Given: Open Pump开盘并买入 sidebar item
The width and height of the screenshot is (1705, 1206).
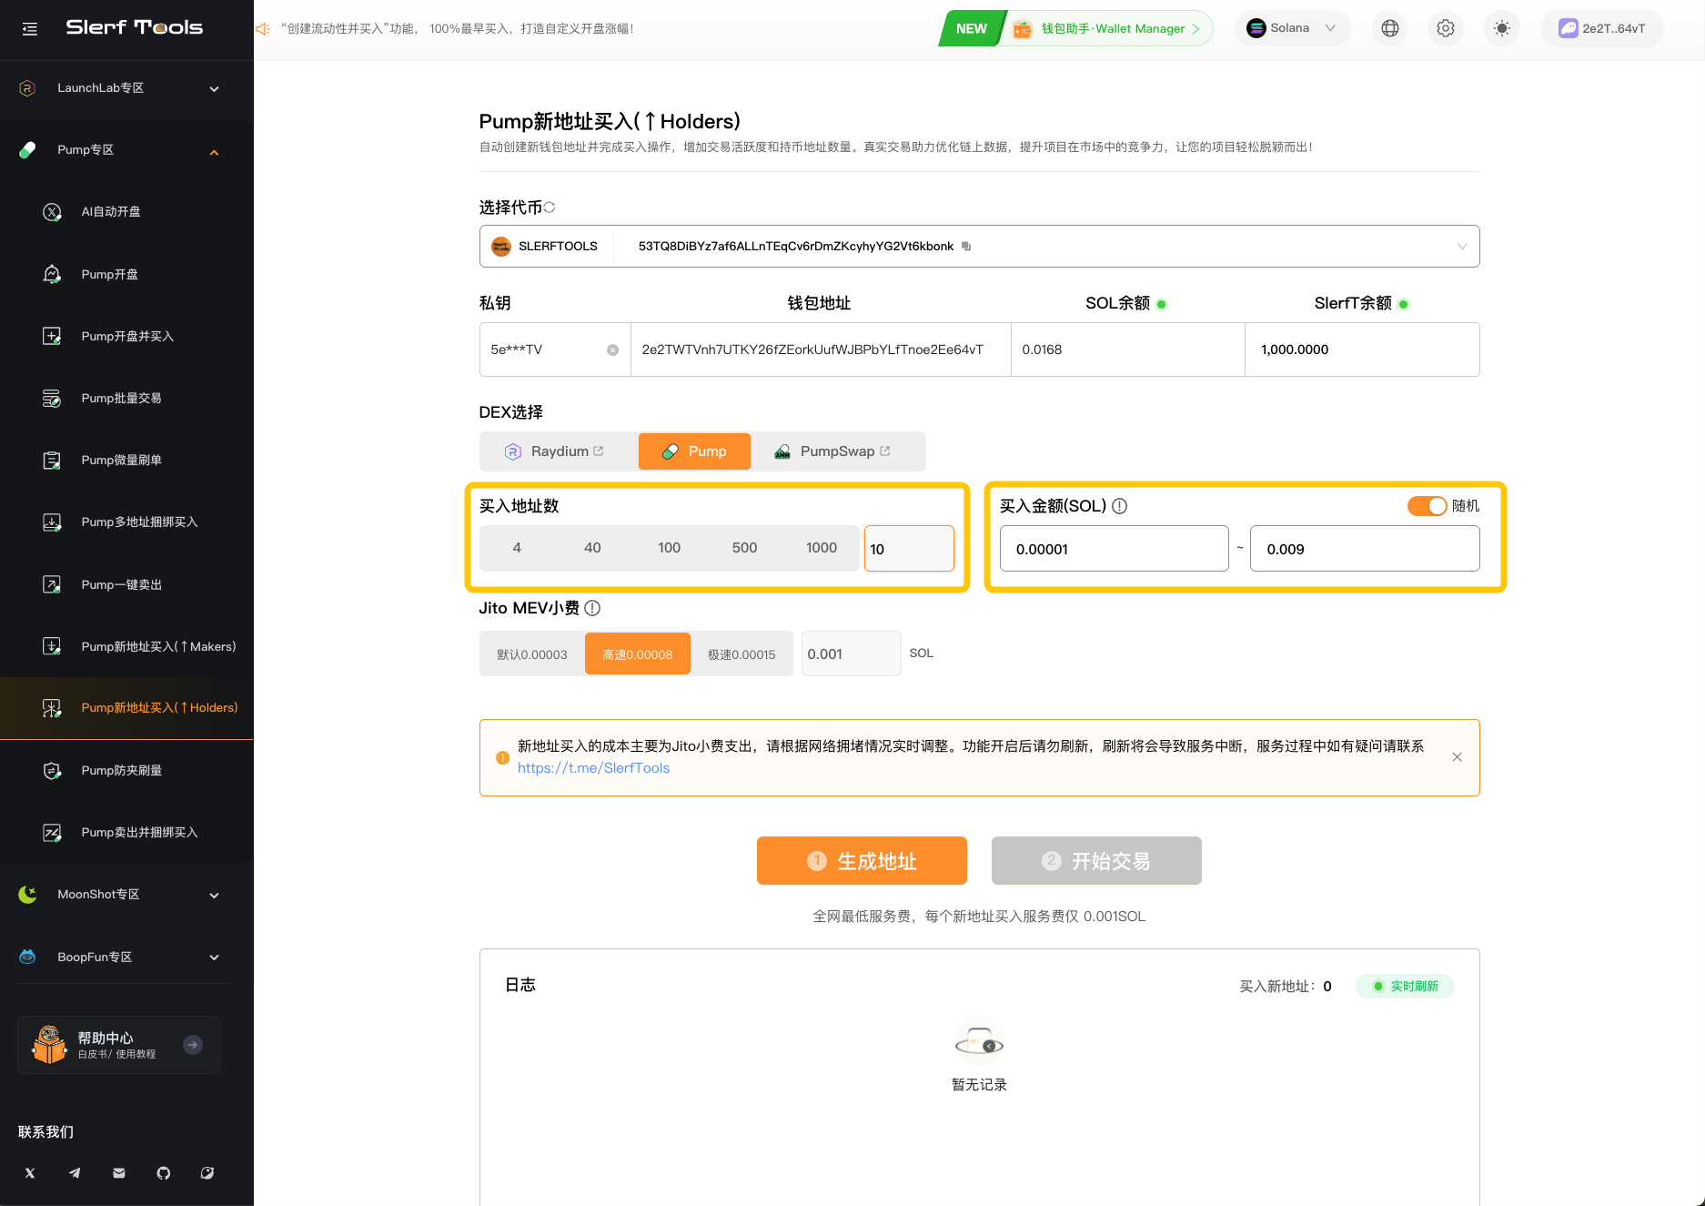Looking at the screenshot, I should point(126,336).
